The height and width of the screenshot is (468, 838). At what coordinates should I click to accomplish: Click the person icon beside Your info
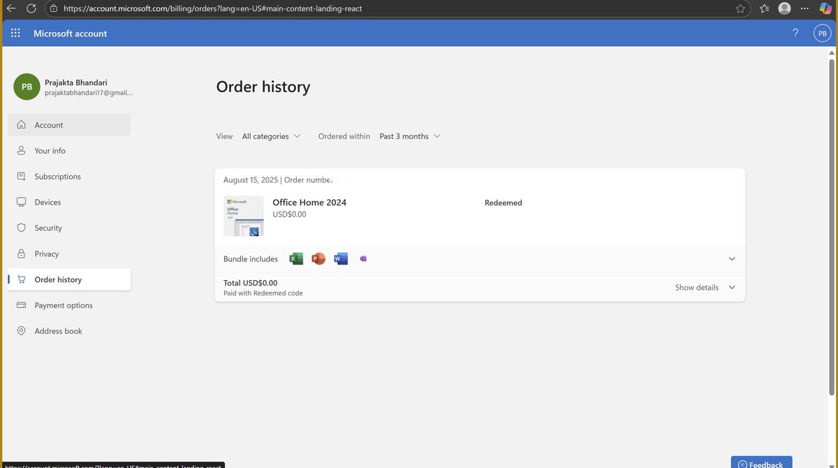pos(21,151)
